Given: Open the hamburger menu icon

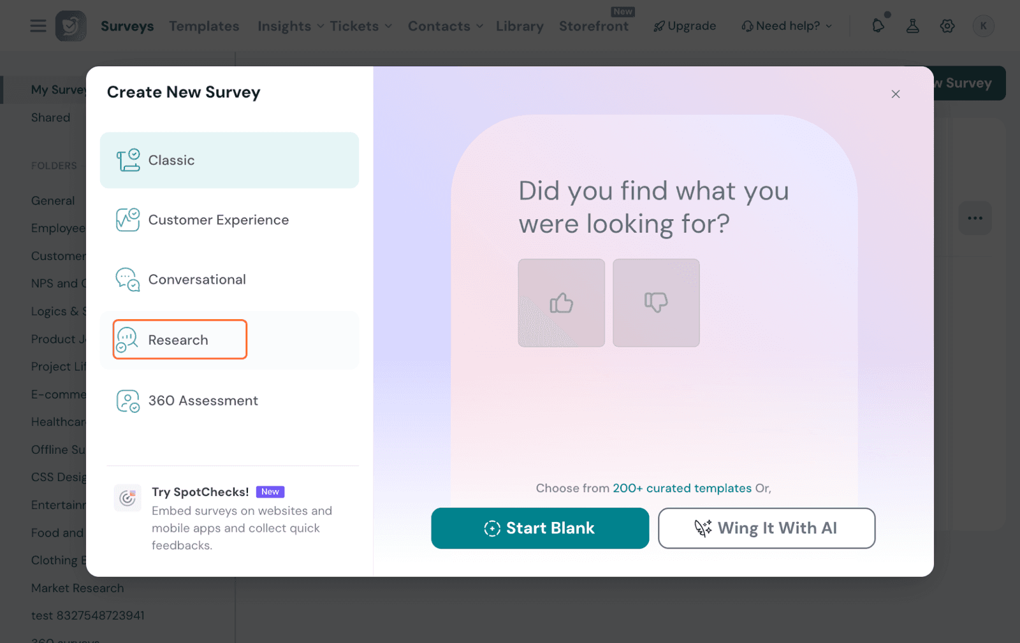Looking at the screenshot, I should point(38,26).
